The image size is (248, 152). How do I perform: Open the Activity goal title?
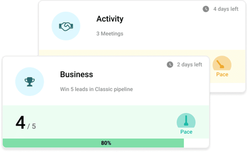click(x=110, y=19)
